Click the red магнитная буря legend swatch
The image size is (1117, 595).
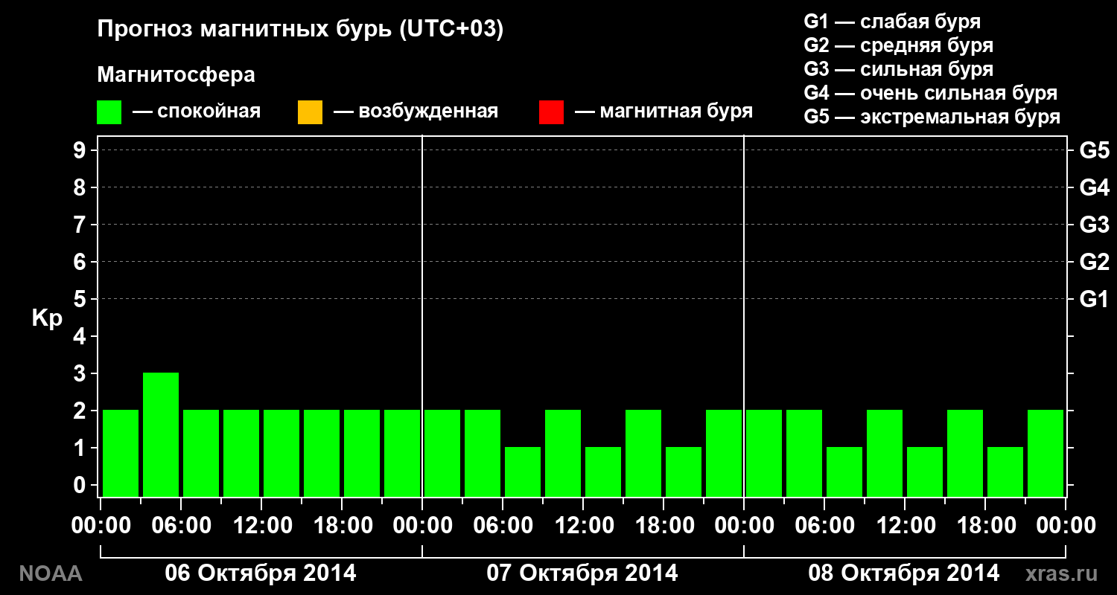pos(551,112)
